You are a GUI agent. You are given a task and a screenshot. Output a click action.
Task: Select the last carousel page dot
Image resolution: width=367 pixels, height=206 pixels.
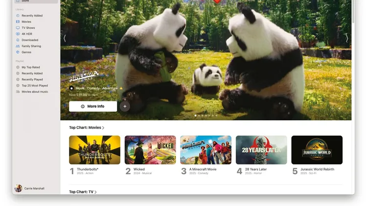click(216, 115)
